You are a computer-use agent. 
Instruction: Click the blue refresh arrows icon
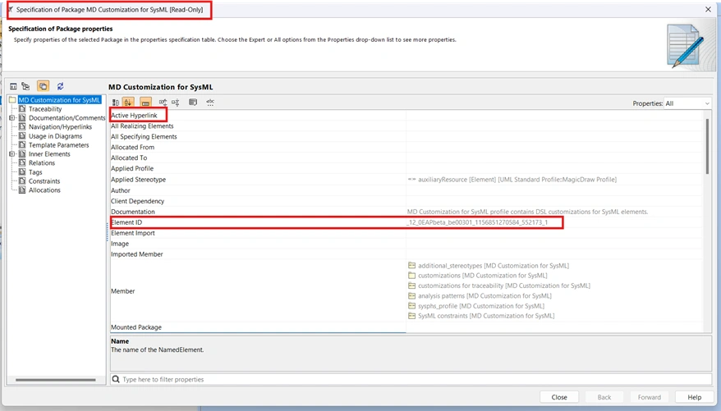click(60, 86)
